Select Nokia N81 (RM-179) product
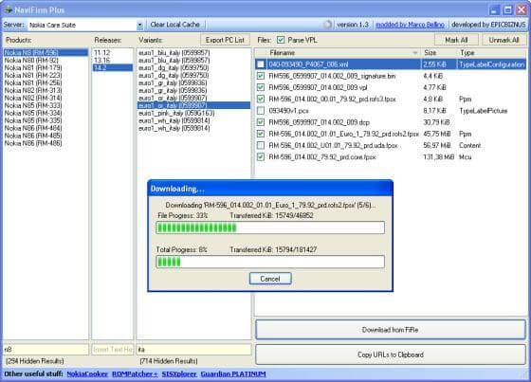The image size is (531, 382). [x=46, y=67]
